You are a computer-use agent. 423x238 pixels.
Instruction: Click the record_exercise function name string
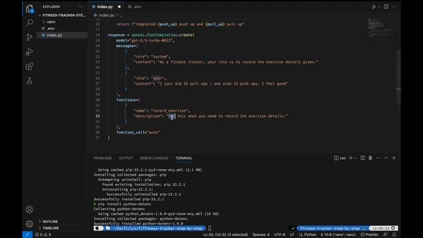[170, 111]
